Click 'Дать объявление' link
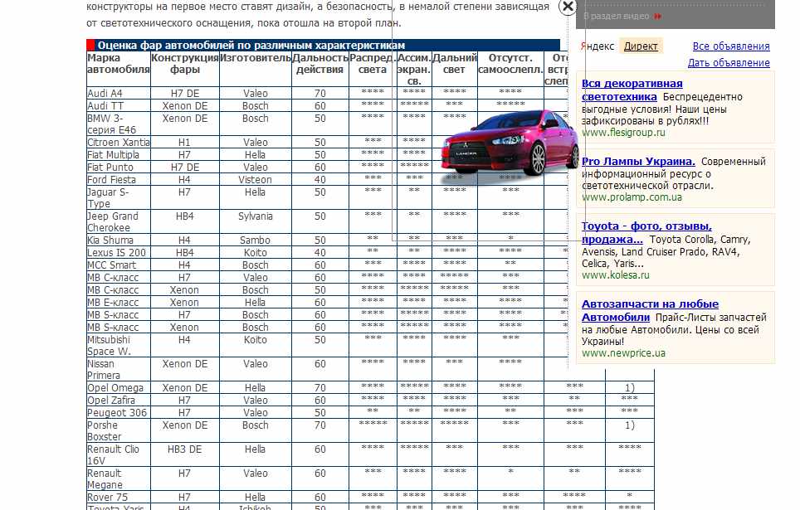The image size is (800, 510). pos(729,63)
